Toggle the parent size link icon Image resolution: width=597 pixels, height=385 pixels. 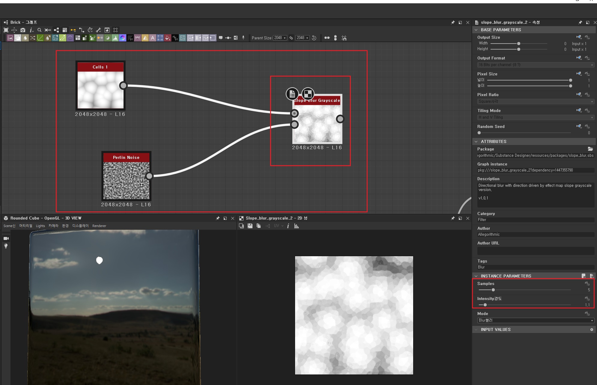click(291, 38)
